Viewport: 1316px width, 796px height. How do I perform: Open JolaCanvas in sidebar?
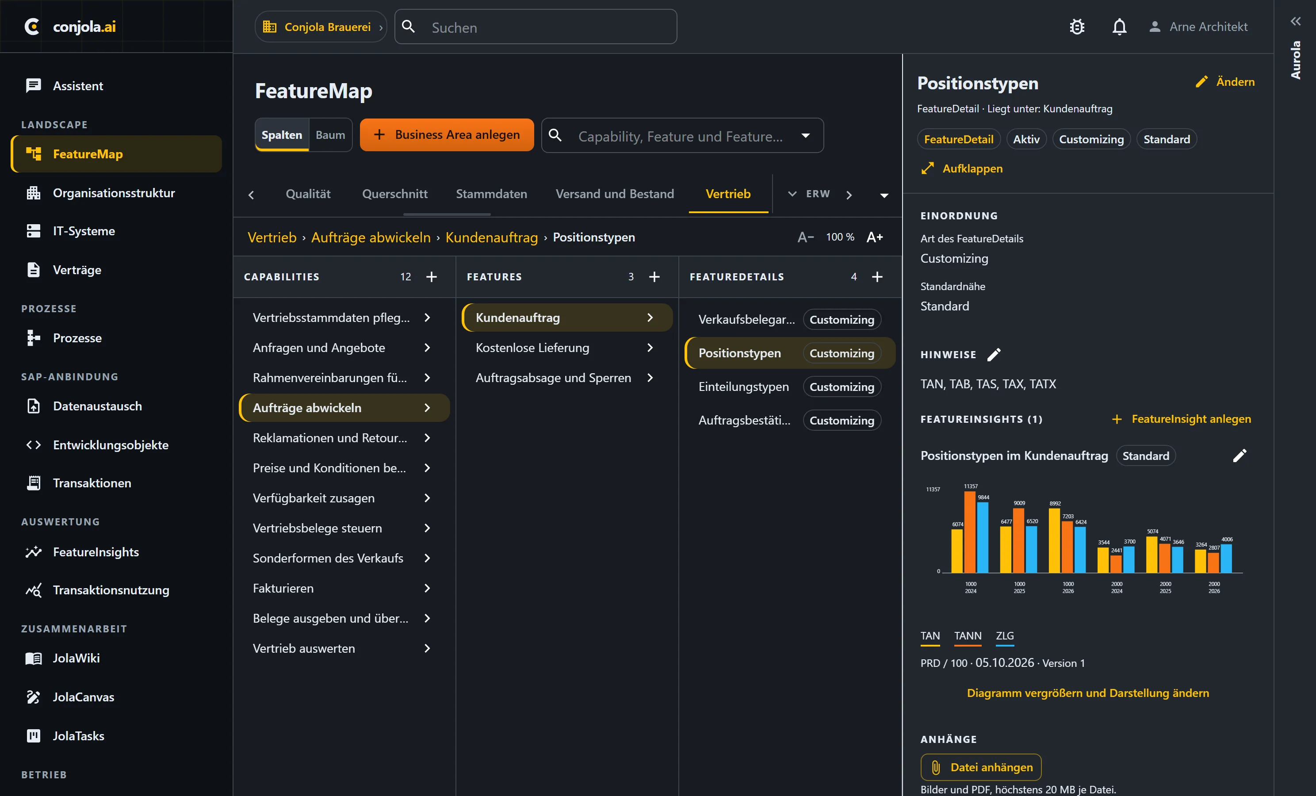point(116,697)
